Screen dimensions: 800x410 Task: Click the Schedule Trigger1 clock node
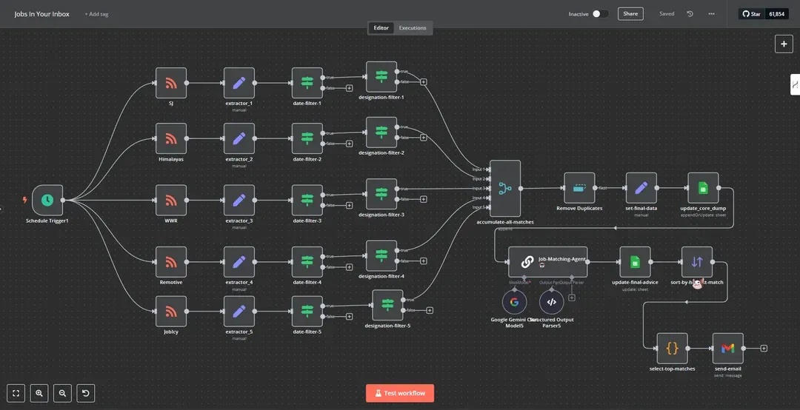[x=47, y=200]
